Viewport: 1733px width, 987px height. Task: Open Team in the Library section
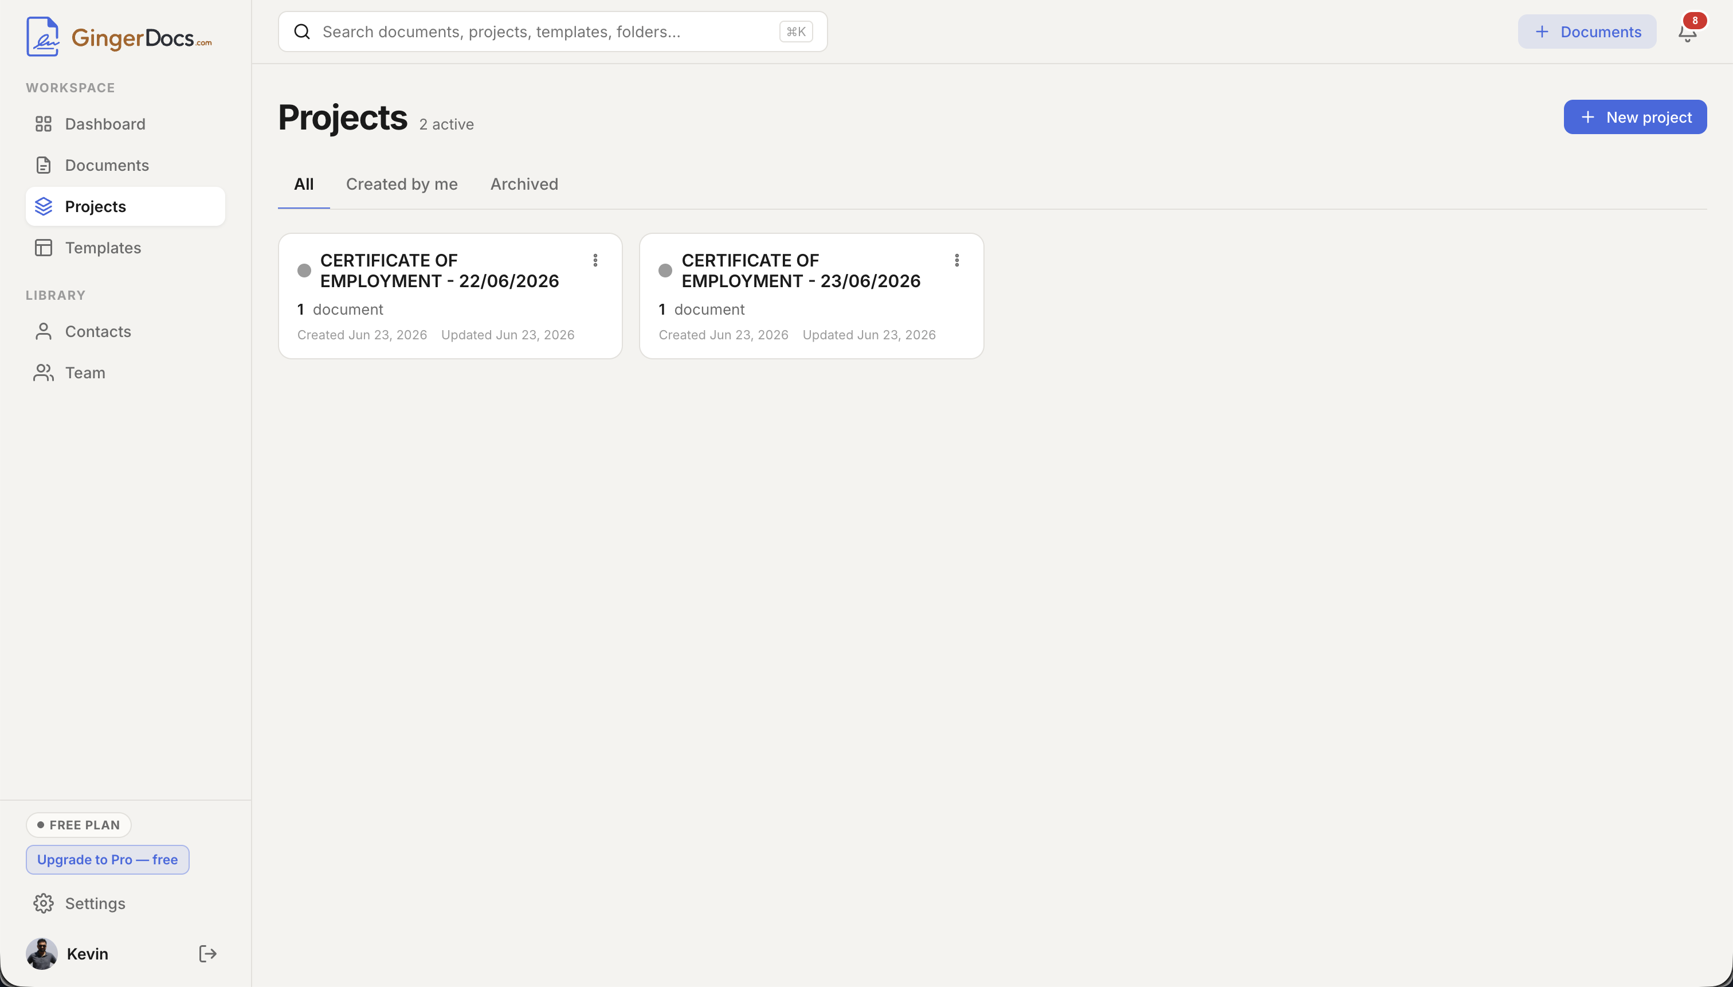(x=126, y=373)
